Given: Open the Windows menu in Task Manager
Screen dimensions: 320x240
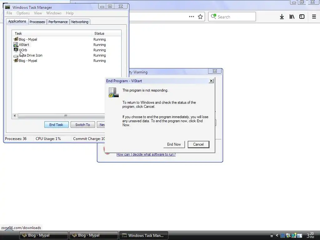Looking at the screenshot, I should [x=54, y=13].
